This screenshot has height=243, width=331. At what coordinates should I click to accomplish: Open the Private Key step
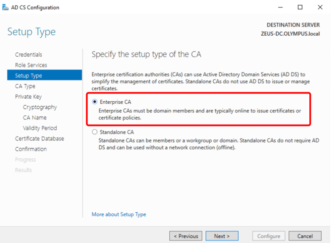point(28,97)
